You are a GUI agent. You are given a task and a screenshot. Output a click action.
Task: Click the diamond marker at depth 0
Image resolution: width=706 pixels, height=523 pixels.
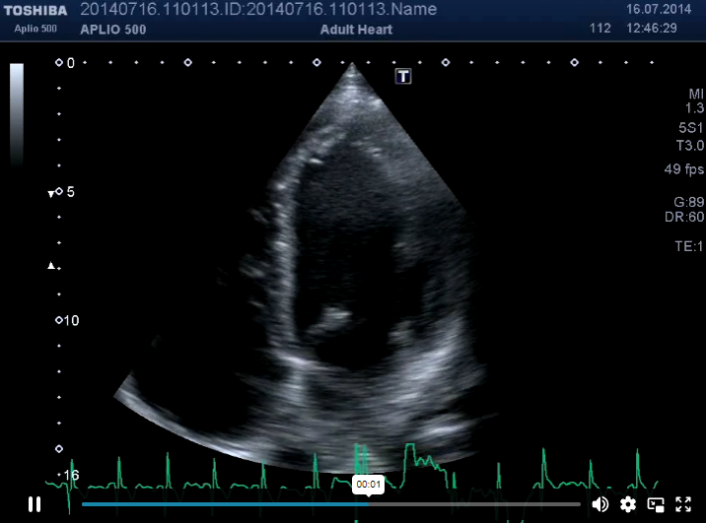(x=59, y=62)
